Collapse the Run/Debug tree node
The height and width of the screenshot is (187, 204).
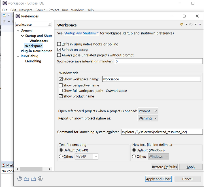pyautogui.click(x=18, y=56)
